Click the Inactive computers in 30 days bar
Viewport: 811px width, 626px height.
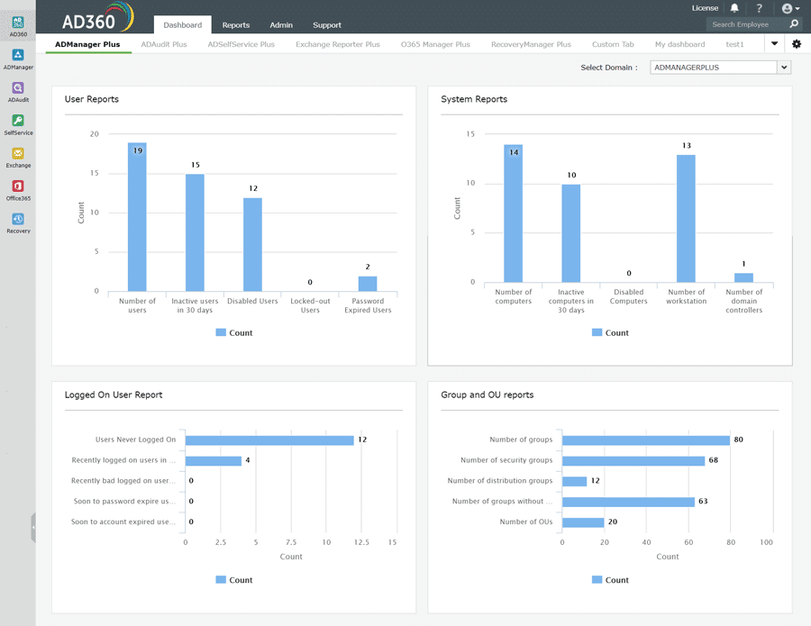(571, 233)
